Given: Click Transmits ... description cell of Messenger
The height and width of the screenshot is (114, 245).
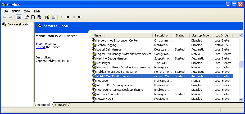Looking at the screenshot, I should [x=162, y=63].
